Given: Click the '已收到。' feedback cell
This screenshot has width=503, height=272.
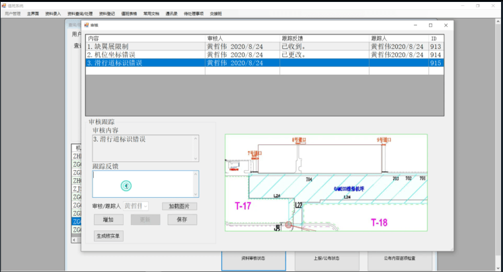Looking at the screenshot, I should coord(325,46).
